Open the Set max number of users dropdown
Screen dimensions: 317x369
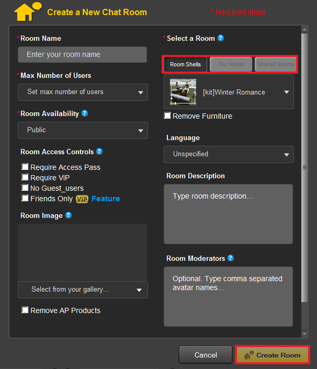pos(83,92)
